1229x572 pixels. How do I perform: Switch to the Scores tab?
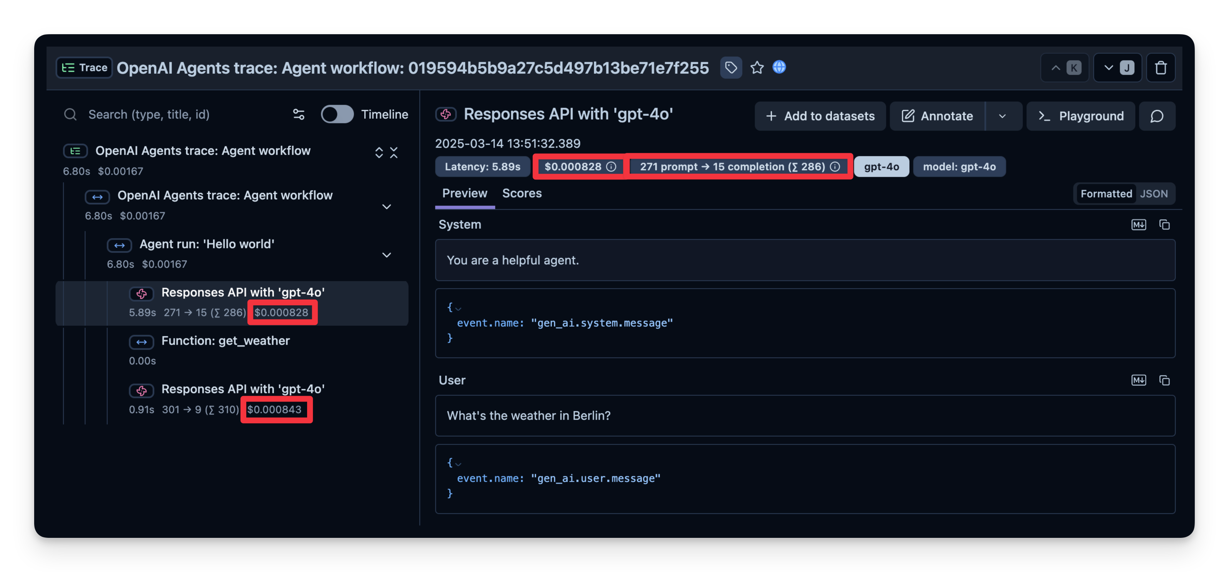[x=521, y=193]
